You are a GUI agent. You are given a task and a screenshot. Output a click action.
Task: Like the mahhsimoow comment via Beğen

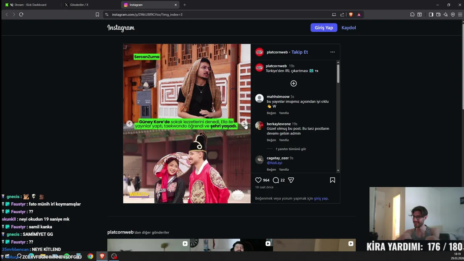click(272, 113)
